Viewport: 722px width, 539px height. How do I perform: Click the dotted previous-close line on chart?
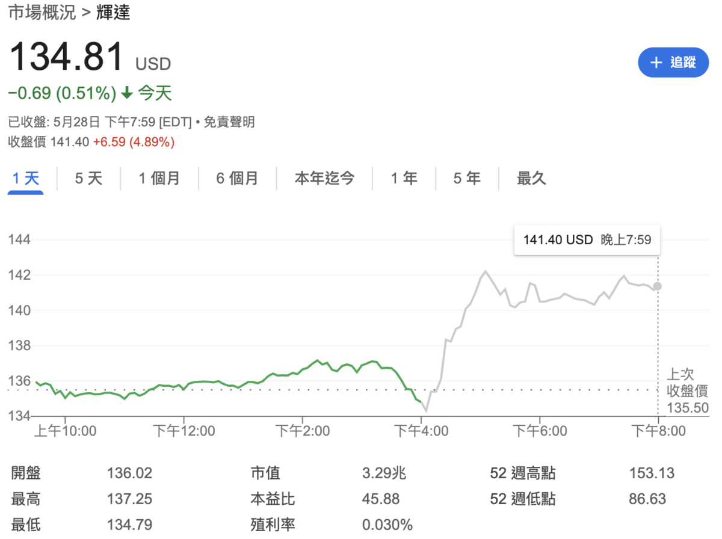(301, 389)
